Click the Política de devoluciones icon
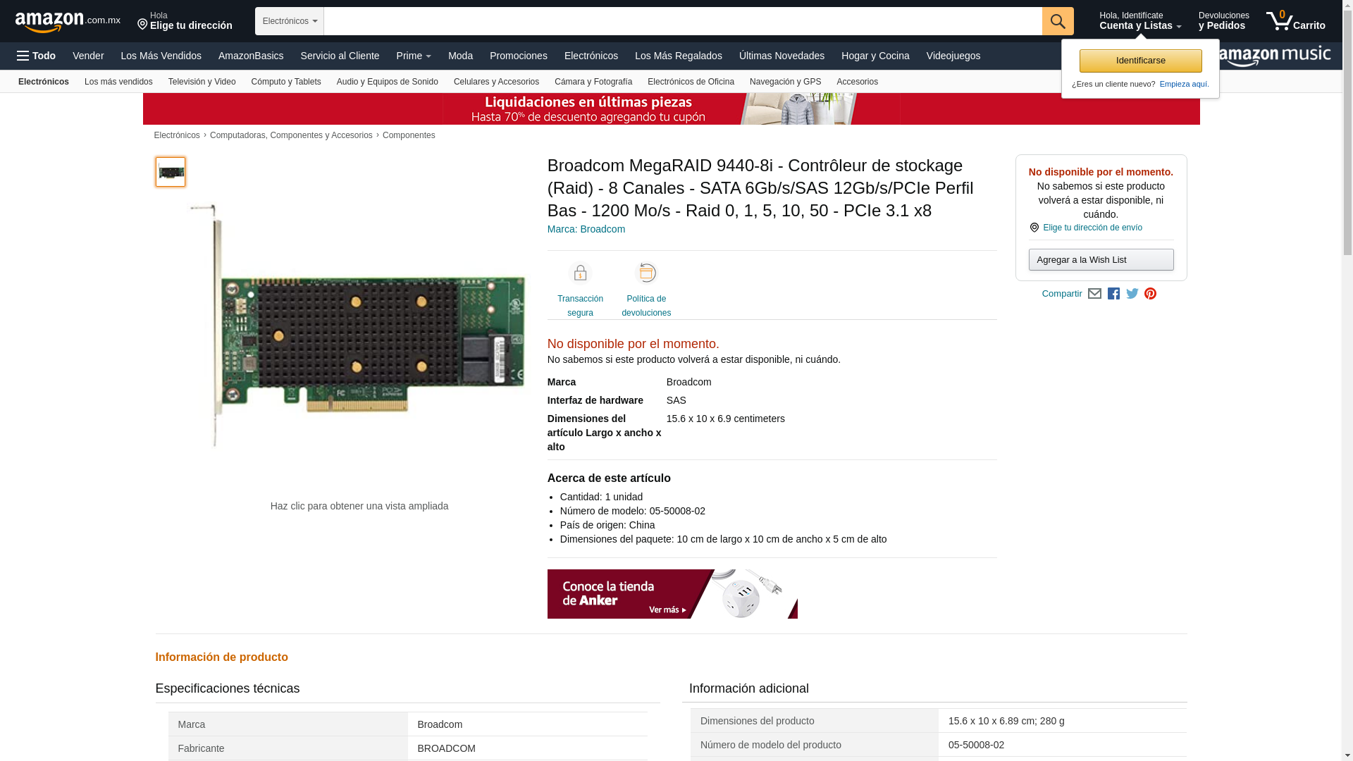The height and width of the screenshot is (761, 1353). coord(645,273)
